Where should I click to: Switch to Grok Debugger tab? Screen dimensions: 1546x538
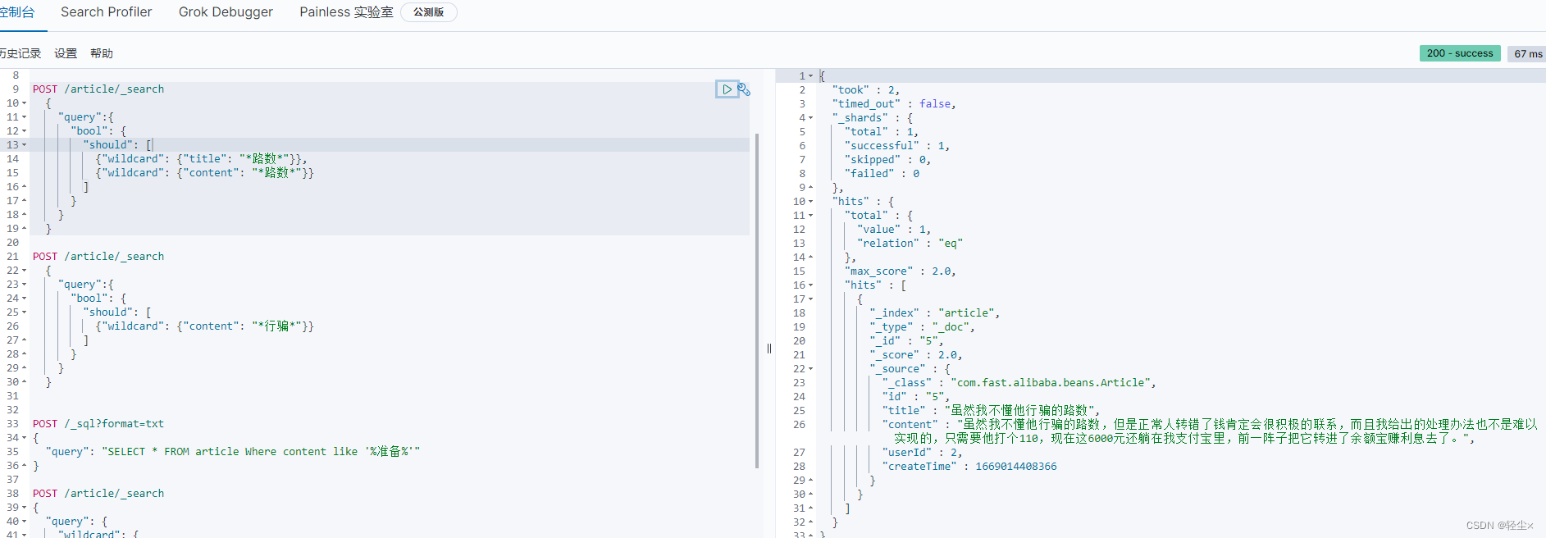[226, 12]
